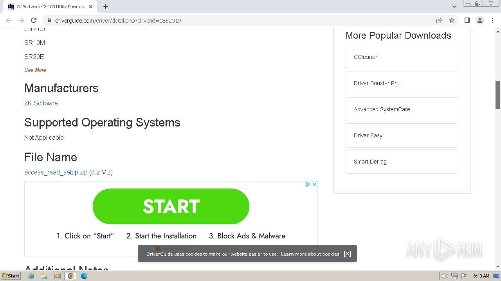This screenshot has width=501, height=281.
Task: Open File Explorer from the taskbar
Action: click(x=44, y=276)
